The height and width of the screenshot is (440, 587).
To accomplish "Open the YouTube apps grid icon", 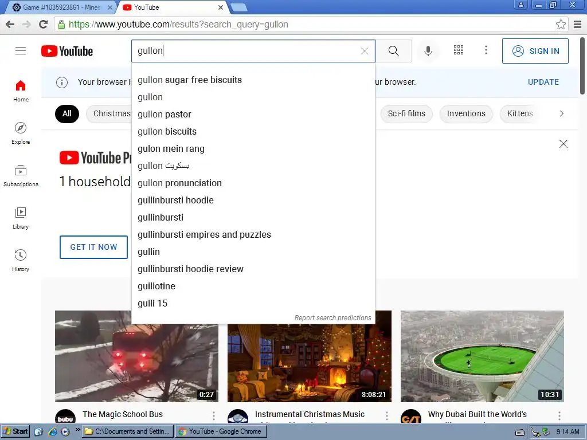I will pyautogui.click(x=459, y=50).
